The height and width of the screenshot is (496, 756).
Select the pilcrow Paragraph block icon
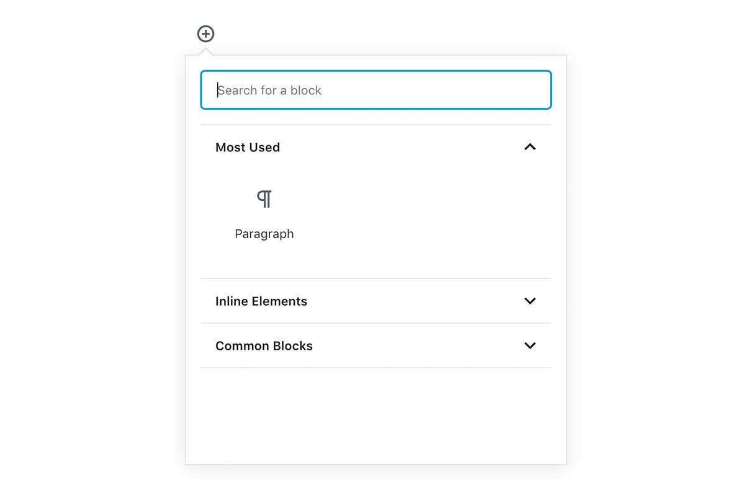click(264, 199)
